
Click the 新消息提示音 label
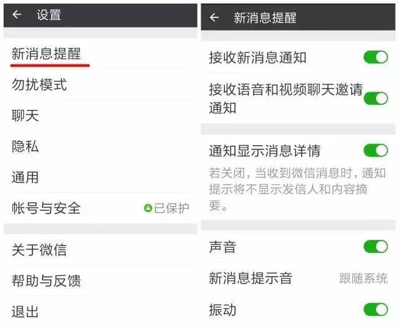pos(251,278)
